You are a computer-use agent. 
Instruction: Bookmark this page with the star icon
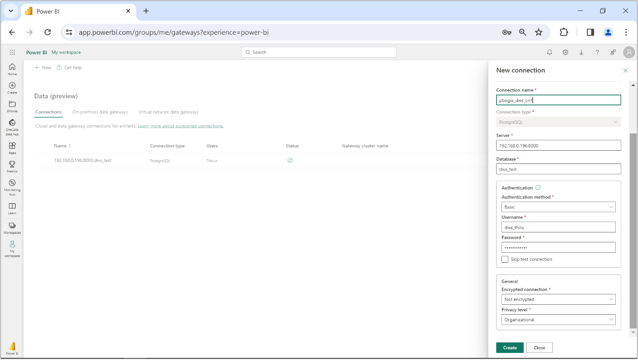538,32
